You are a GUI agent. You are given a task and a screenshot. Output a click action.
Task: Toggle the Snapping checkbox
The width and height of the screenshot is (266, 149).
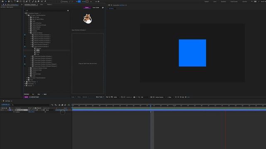(x=62, y=2)
